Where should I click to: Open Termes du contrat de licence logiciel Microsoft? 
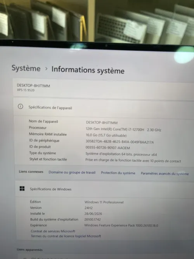[x=66, y=236]
